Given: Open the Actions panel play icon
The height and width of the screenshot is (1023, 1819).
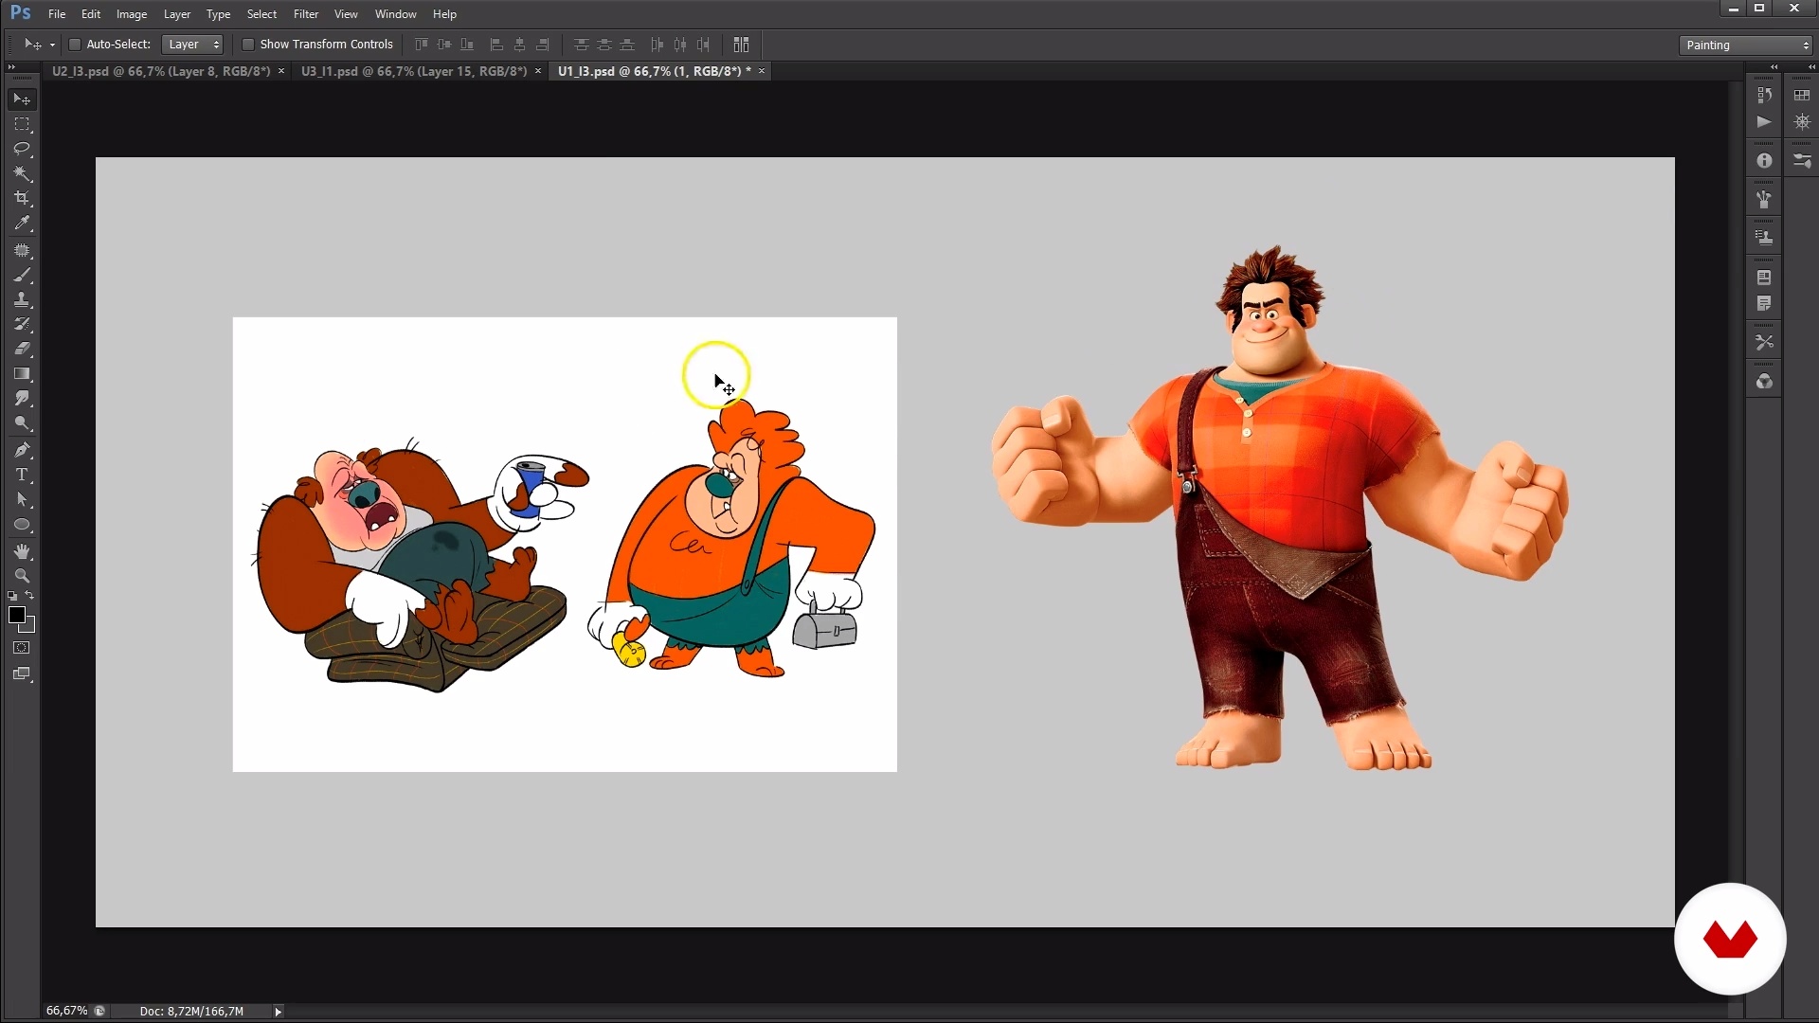Looking at the screenshot, I should (1764, 122).
